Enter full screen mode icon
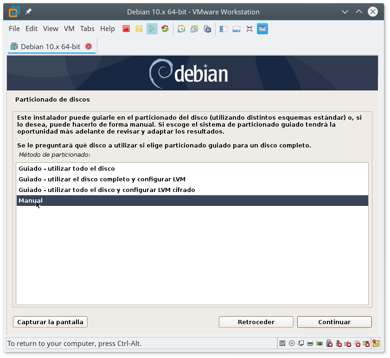The image size is (390, 358). [x=249, y=29]
